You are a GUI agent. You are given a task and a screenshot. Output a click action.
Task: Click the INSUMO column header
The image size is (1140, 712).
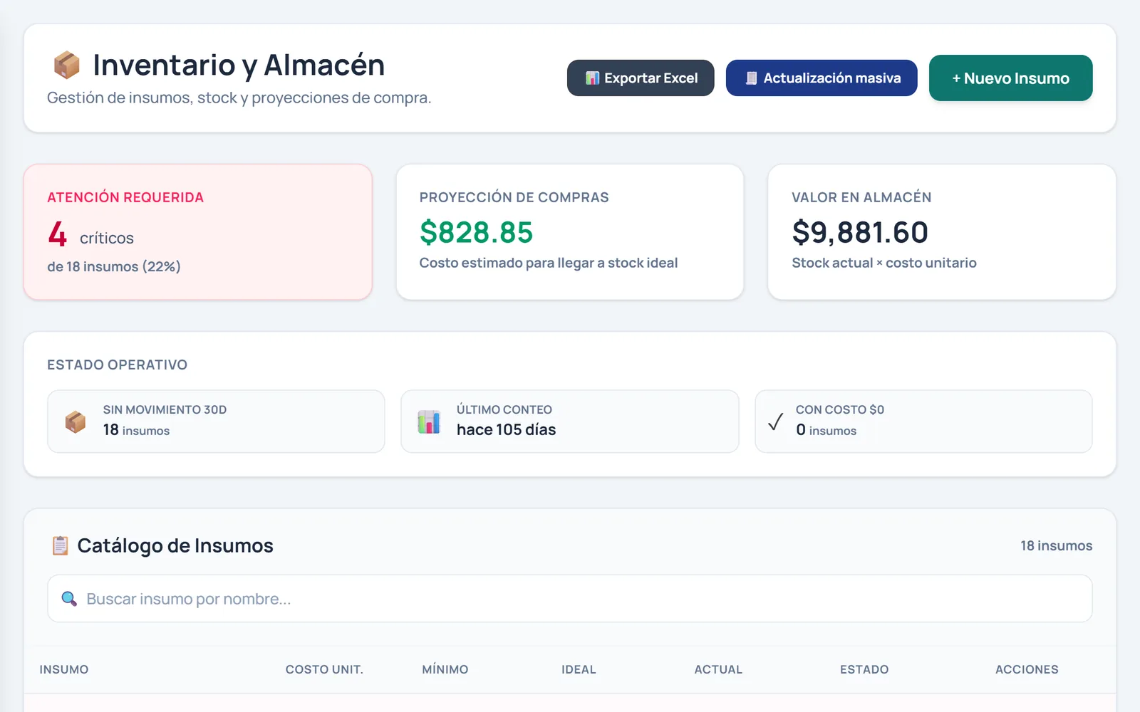click(x=64, y=669)
